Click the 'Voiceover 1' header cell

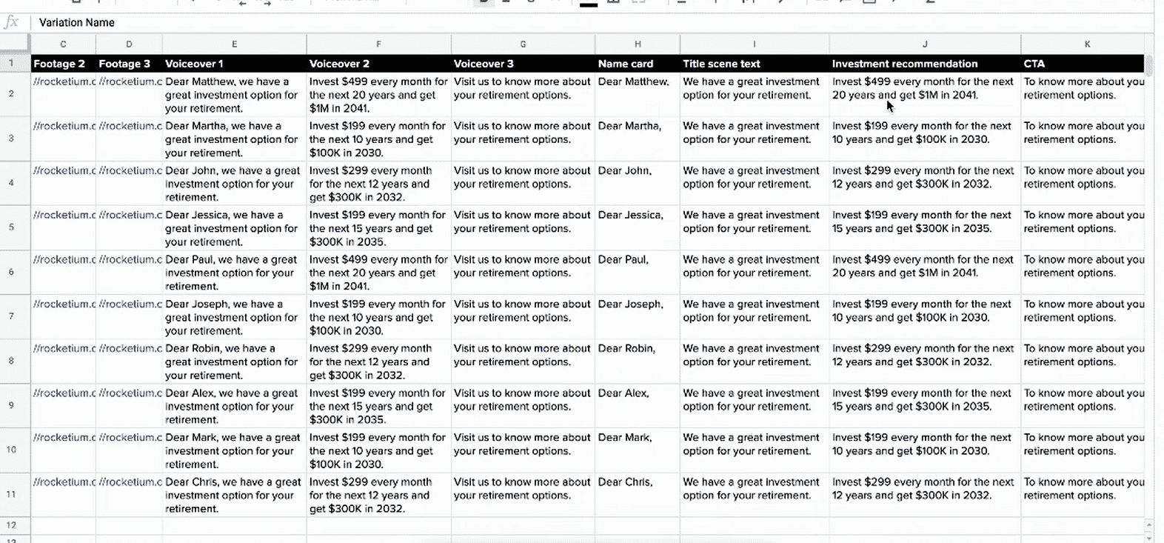[x=234, y=64]
